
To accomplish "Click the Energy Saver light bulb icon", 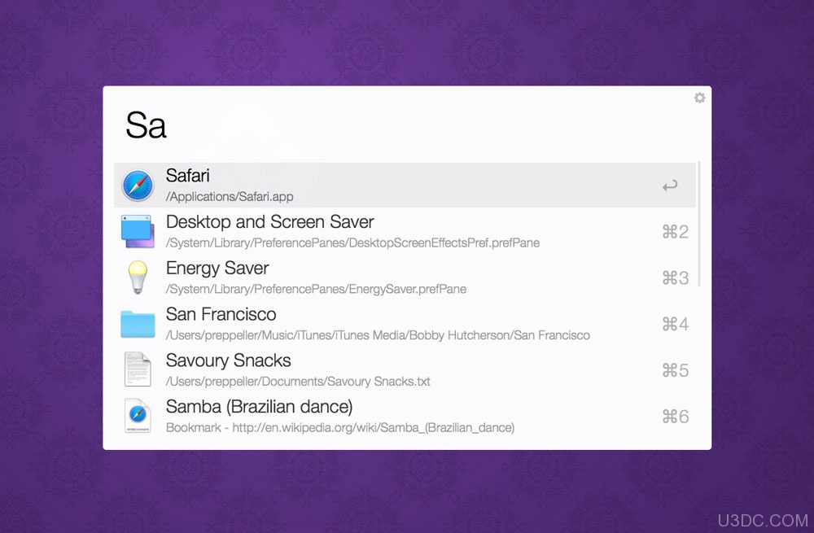I will coord(138,277).
